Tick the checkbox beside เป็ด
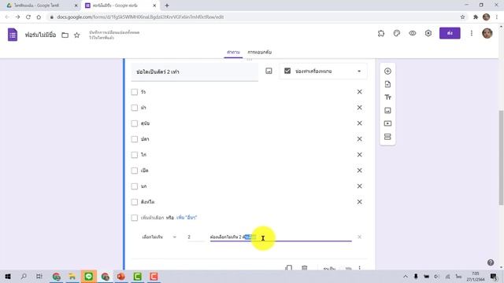 pyautogui.click(x=135, y=171)
